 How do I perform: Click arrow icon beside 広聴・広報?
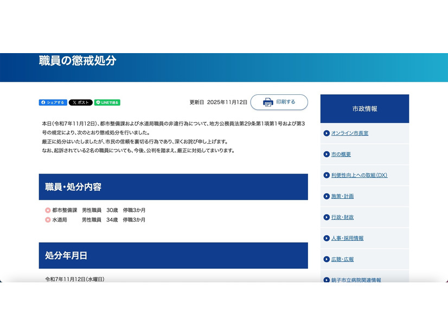(x=327, y=260)
